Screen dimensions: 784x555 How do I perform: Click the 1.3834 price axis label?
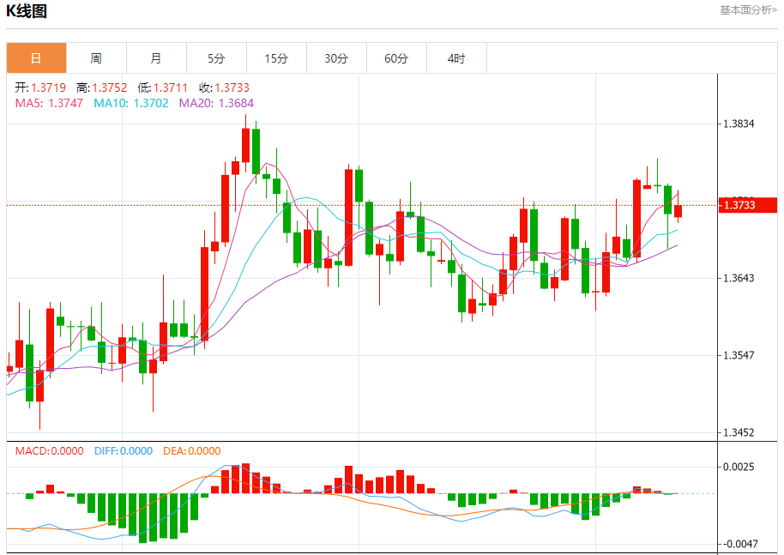click(x=739, y=124)
